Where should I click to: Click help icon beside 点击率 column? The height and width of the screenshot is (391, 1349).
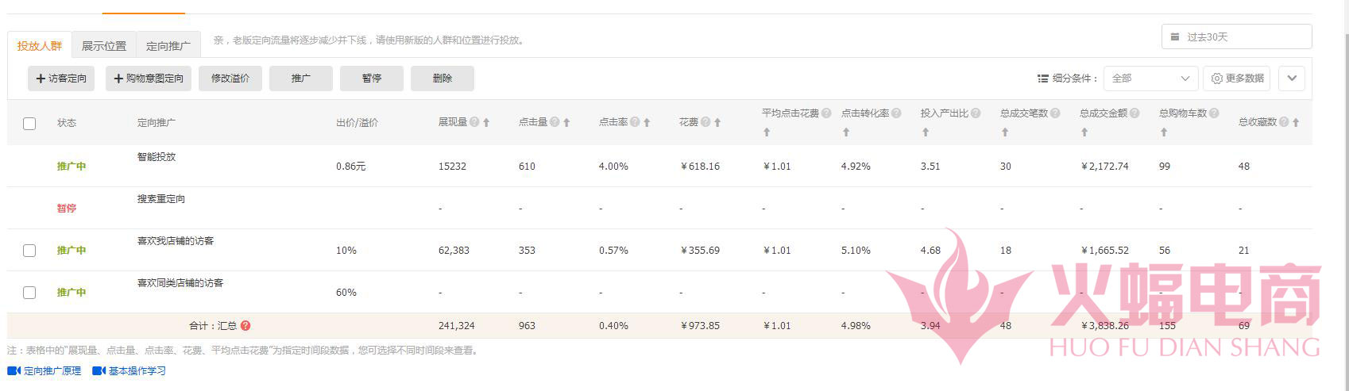(635, 122)
